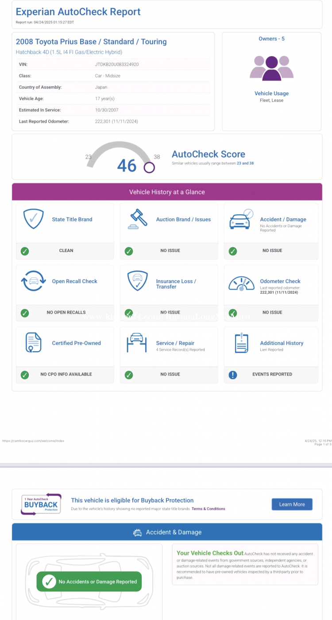Click the Owners people icon

271,68
